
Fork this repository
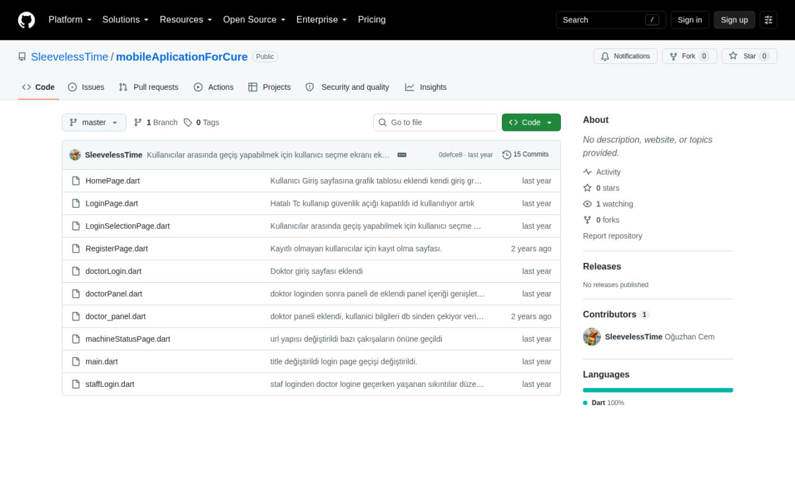pyautogui.click(x=689, y=56)
